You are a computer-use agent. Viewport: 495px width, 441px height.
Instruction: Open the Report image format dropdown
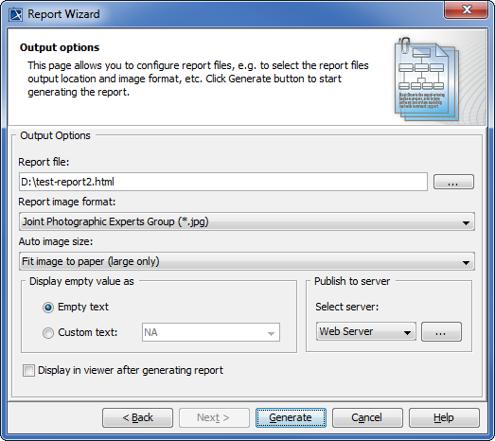(x=247, y=221)
